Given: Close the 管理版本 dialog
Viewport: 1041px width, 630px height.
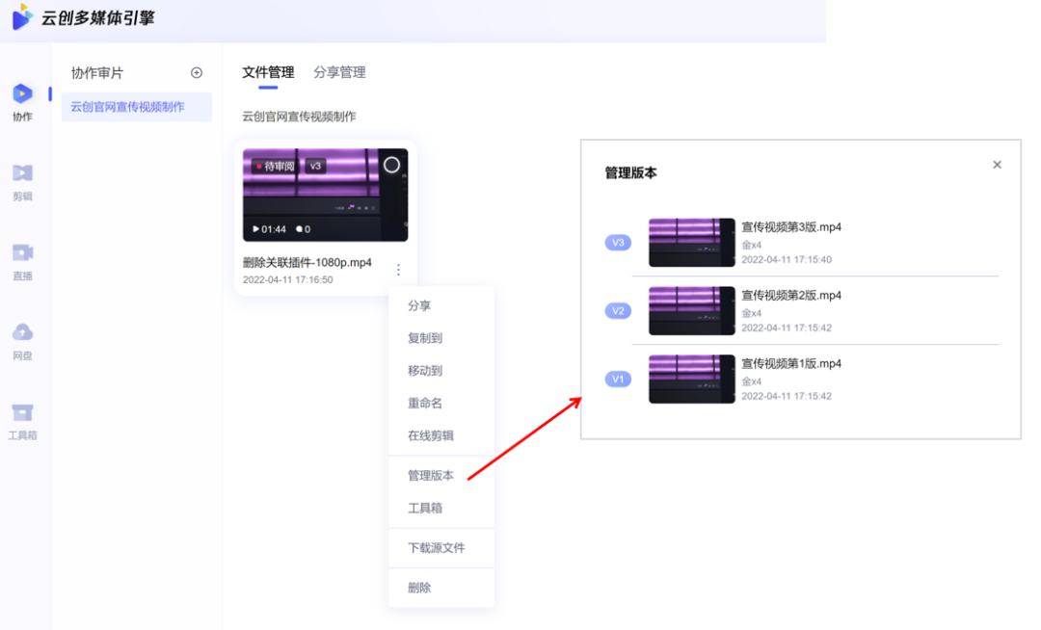Looking at the screenshot, I should [x=997, y=165].
